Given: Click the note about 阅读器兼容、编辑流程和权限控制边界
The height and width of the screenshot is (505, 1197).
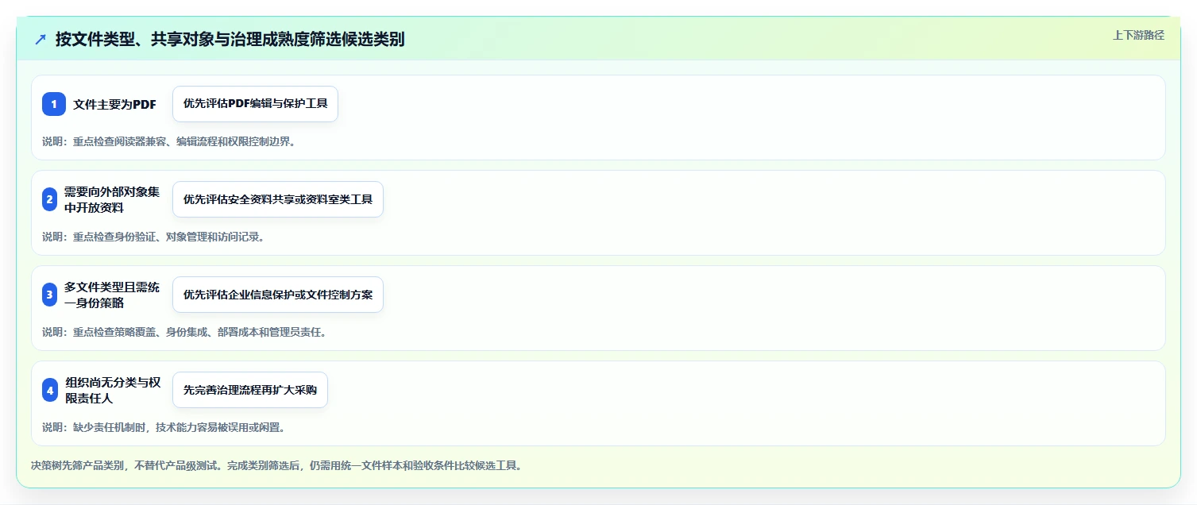Looking at the screenshot, I should (x=168, y=141).
